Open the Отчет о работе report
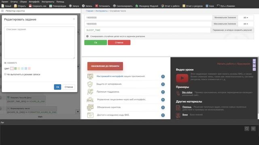 click(x=170, y=6)
